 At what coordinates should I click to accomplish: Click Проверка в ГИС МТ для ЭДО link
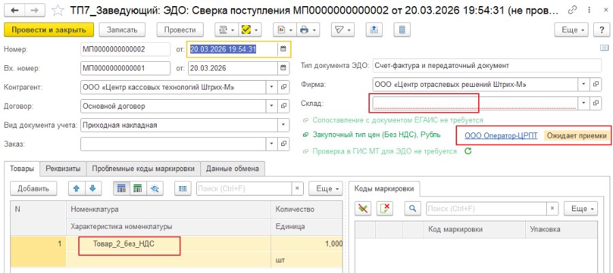[384, 151]
